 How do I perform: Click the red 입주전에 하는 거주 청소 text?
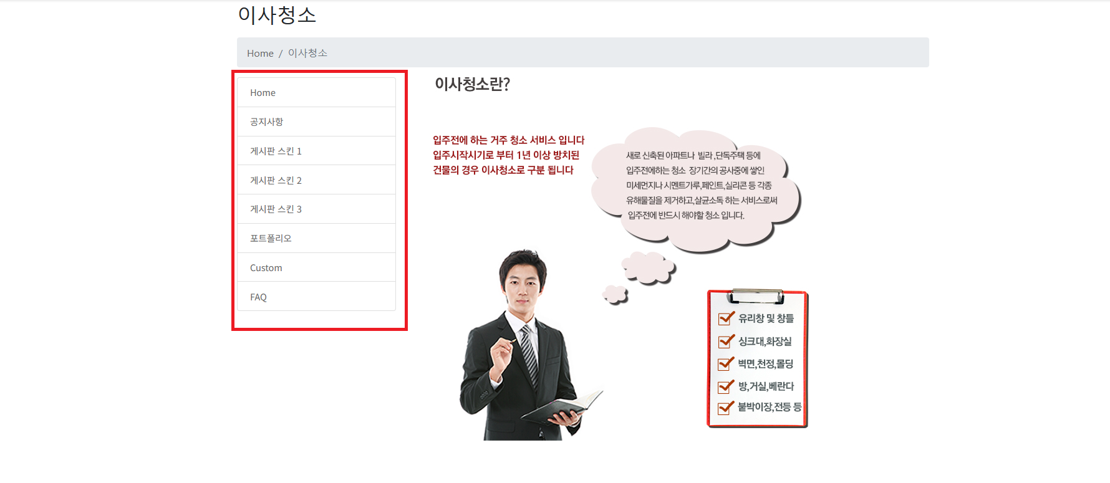pyautogui.click(x=508, y=140)
